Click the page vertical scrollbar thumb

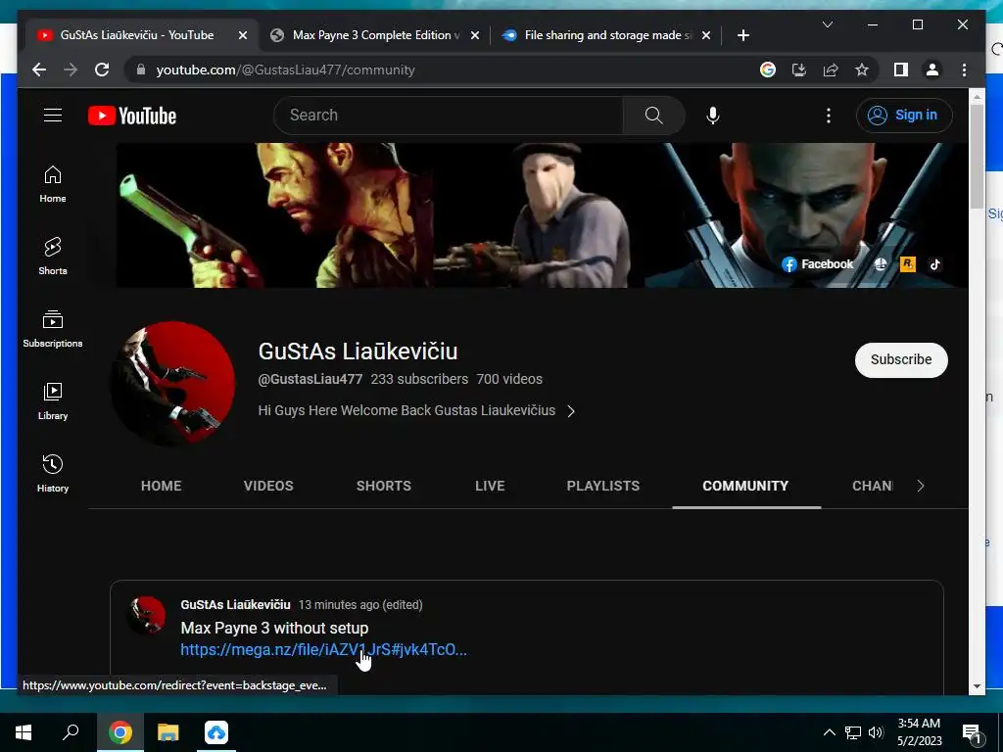977,156
